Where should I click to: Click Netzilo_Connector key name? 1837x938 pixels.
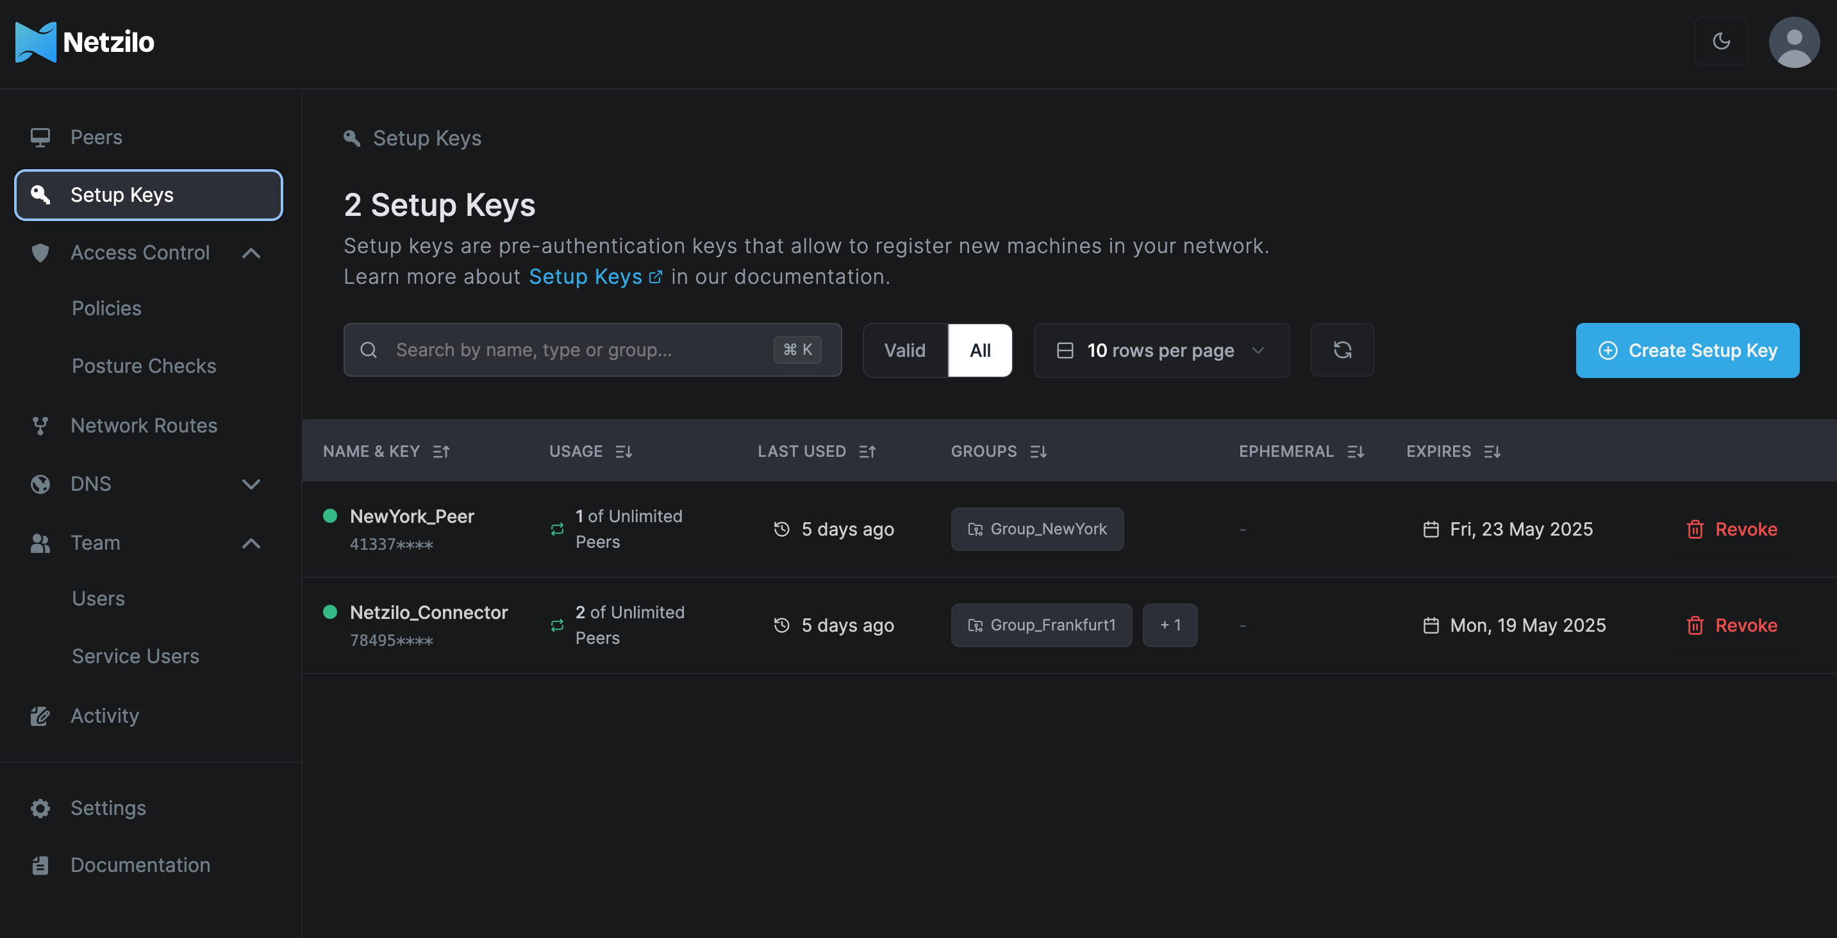429,613
